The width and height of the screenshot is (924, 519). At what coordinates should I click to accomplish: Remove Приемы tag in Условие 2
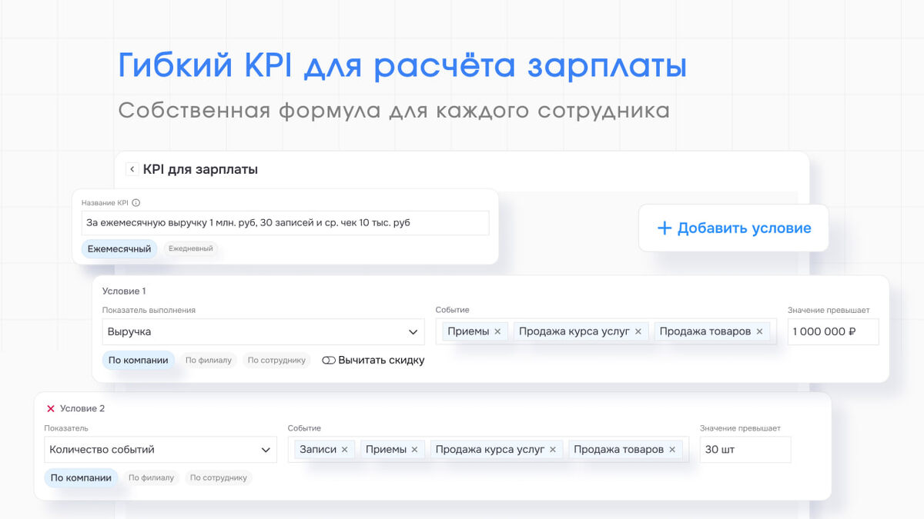click(x=414, y=449)
